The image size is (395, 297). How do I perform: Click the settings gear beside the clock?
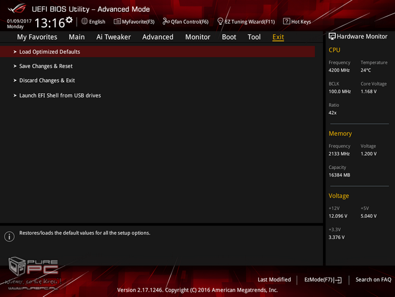tap(69, 20)
